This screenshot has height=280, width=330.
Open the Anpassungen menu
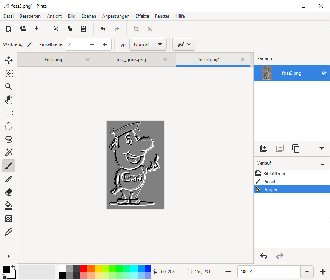point(116,16)
